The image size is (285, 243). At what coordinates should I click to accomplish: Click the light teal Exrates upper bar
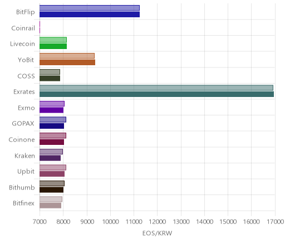click(156, 88)
